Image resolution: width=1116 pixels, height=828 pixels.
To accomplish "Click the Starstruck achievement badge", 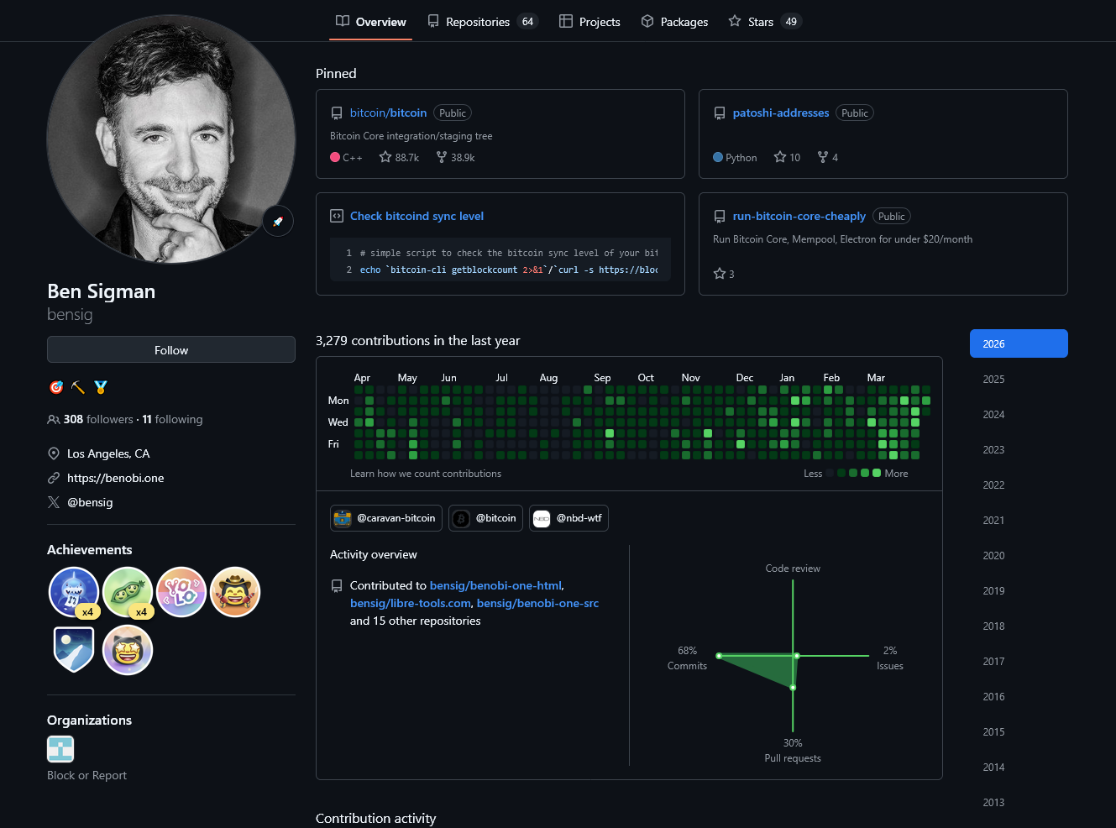I will coord(128,649).
